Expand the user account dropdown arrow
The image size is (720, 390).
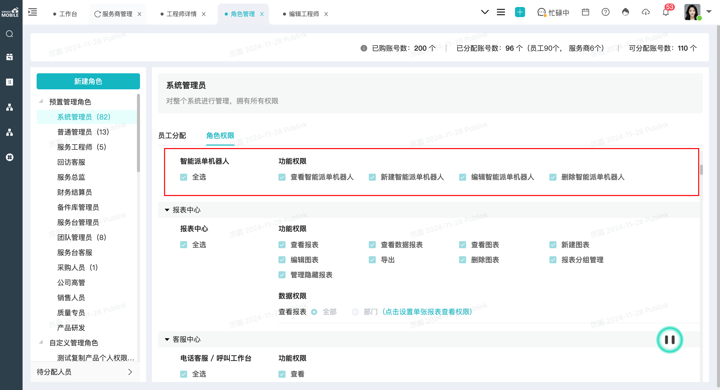[x=709, y=12]
